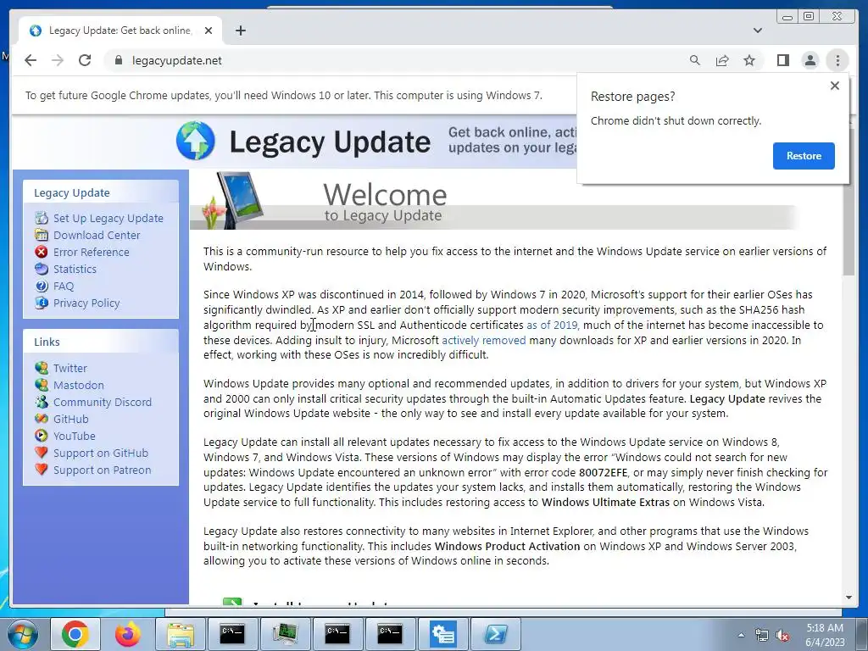Open PowerShell from the taskbar
This screenshot has width=868, height=651.
[x=495, y=634]
